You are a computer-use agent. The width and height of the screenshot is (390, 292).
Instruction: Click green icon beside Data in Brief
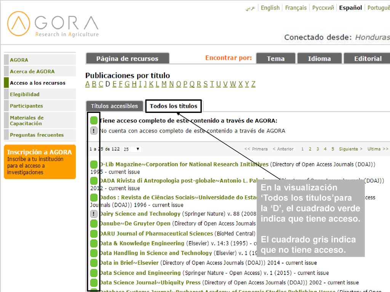94,263
